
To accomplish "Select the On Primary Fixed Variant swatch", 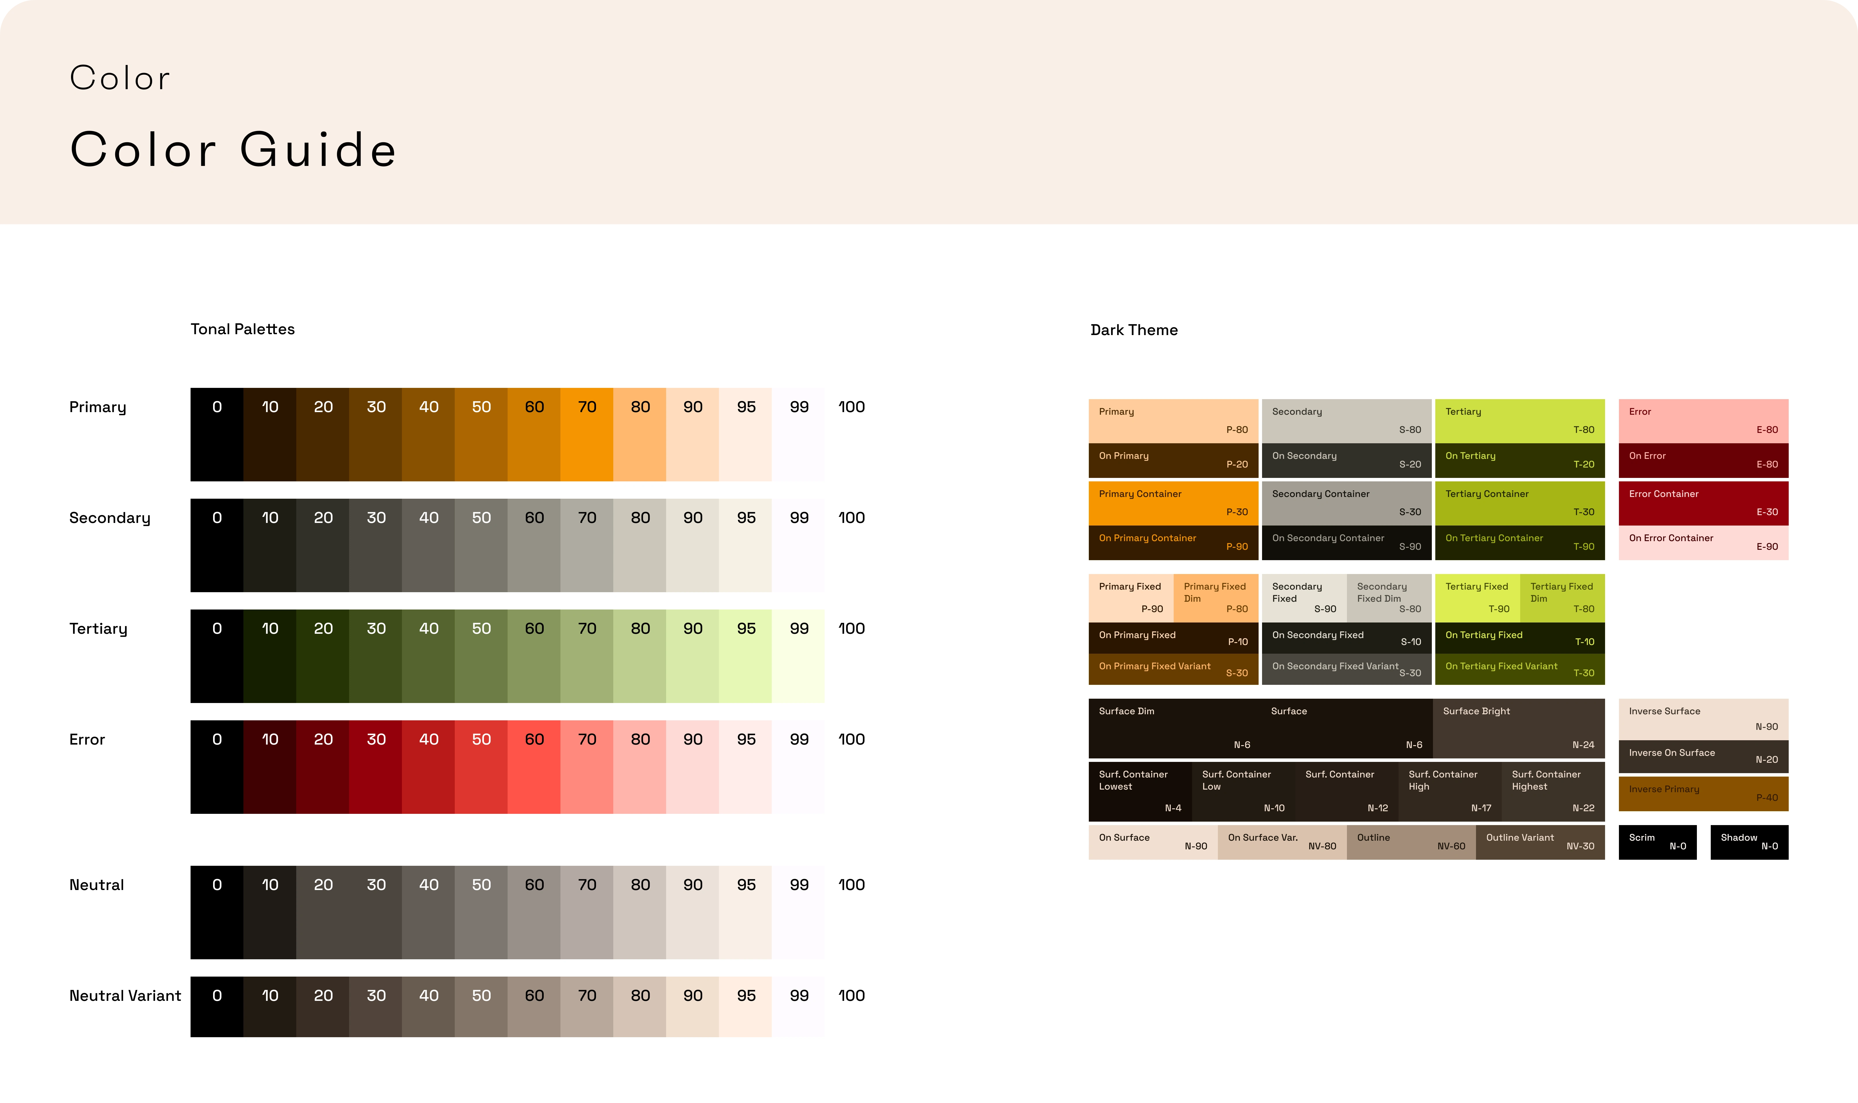I will point(1173,670).
